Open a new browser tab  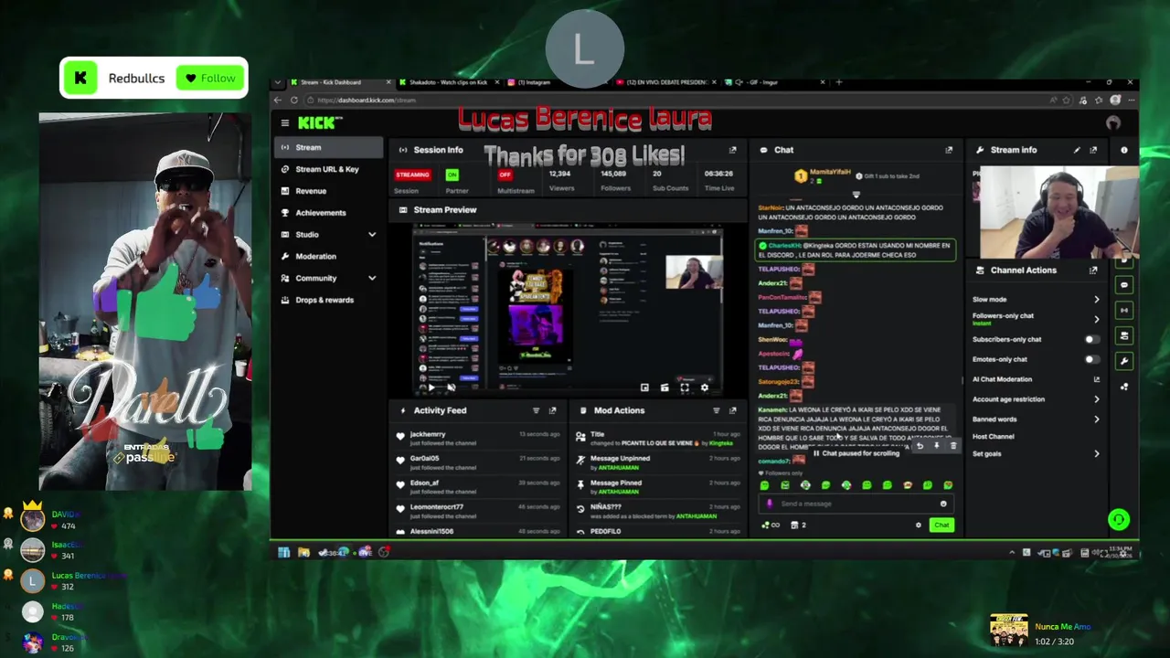(x=839, y=82)
